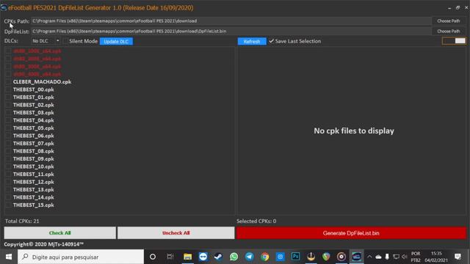This screenshot has height=264, width=470.
Task: Open Telegram from the taskbar
Action: coord(249,257)
